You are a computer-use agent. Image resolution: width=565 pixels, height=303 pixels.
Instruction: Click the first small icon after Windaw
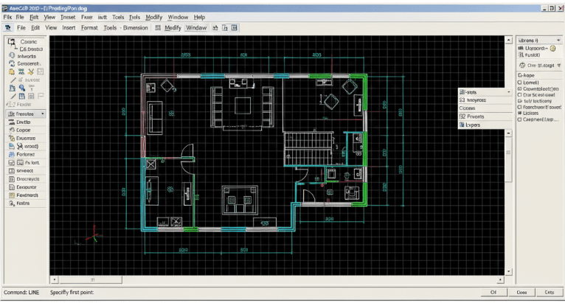[215, 28]
